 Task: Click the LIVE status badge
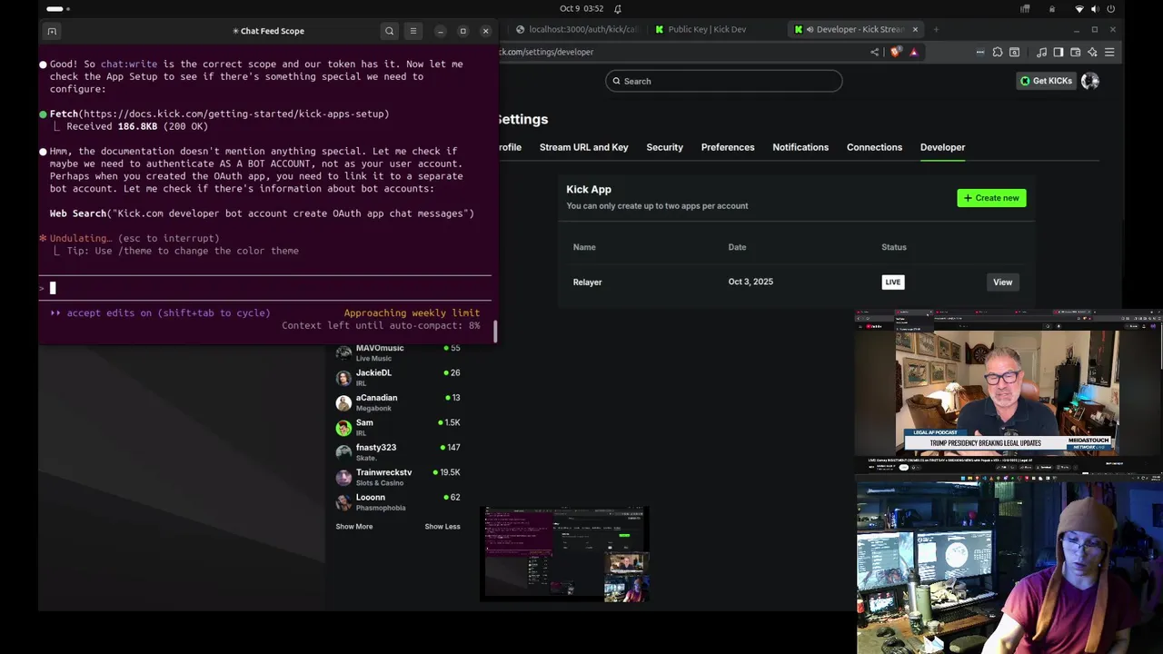[x=892, y=282]
